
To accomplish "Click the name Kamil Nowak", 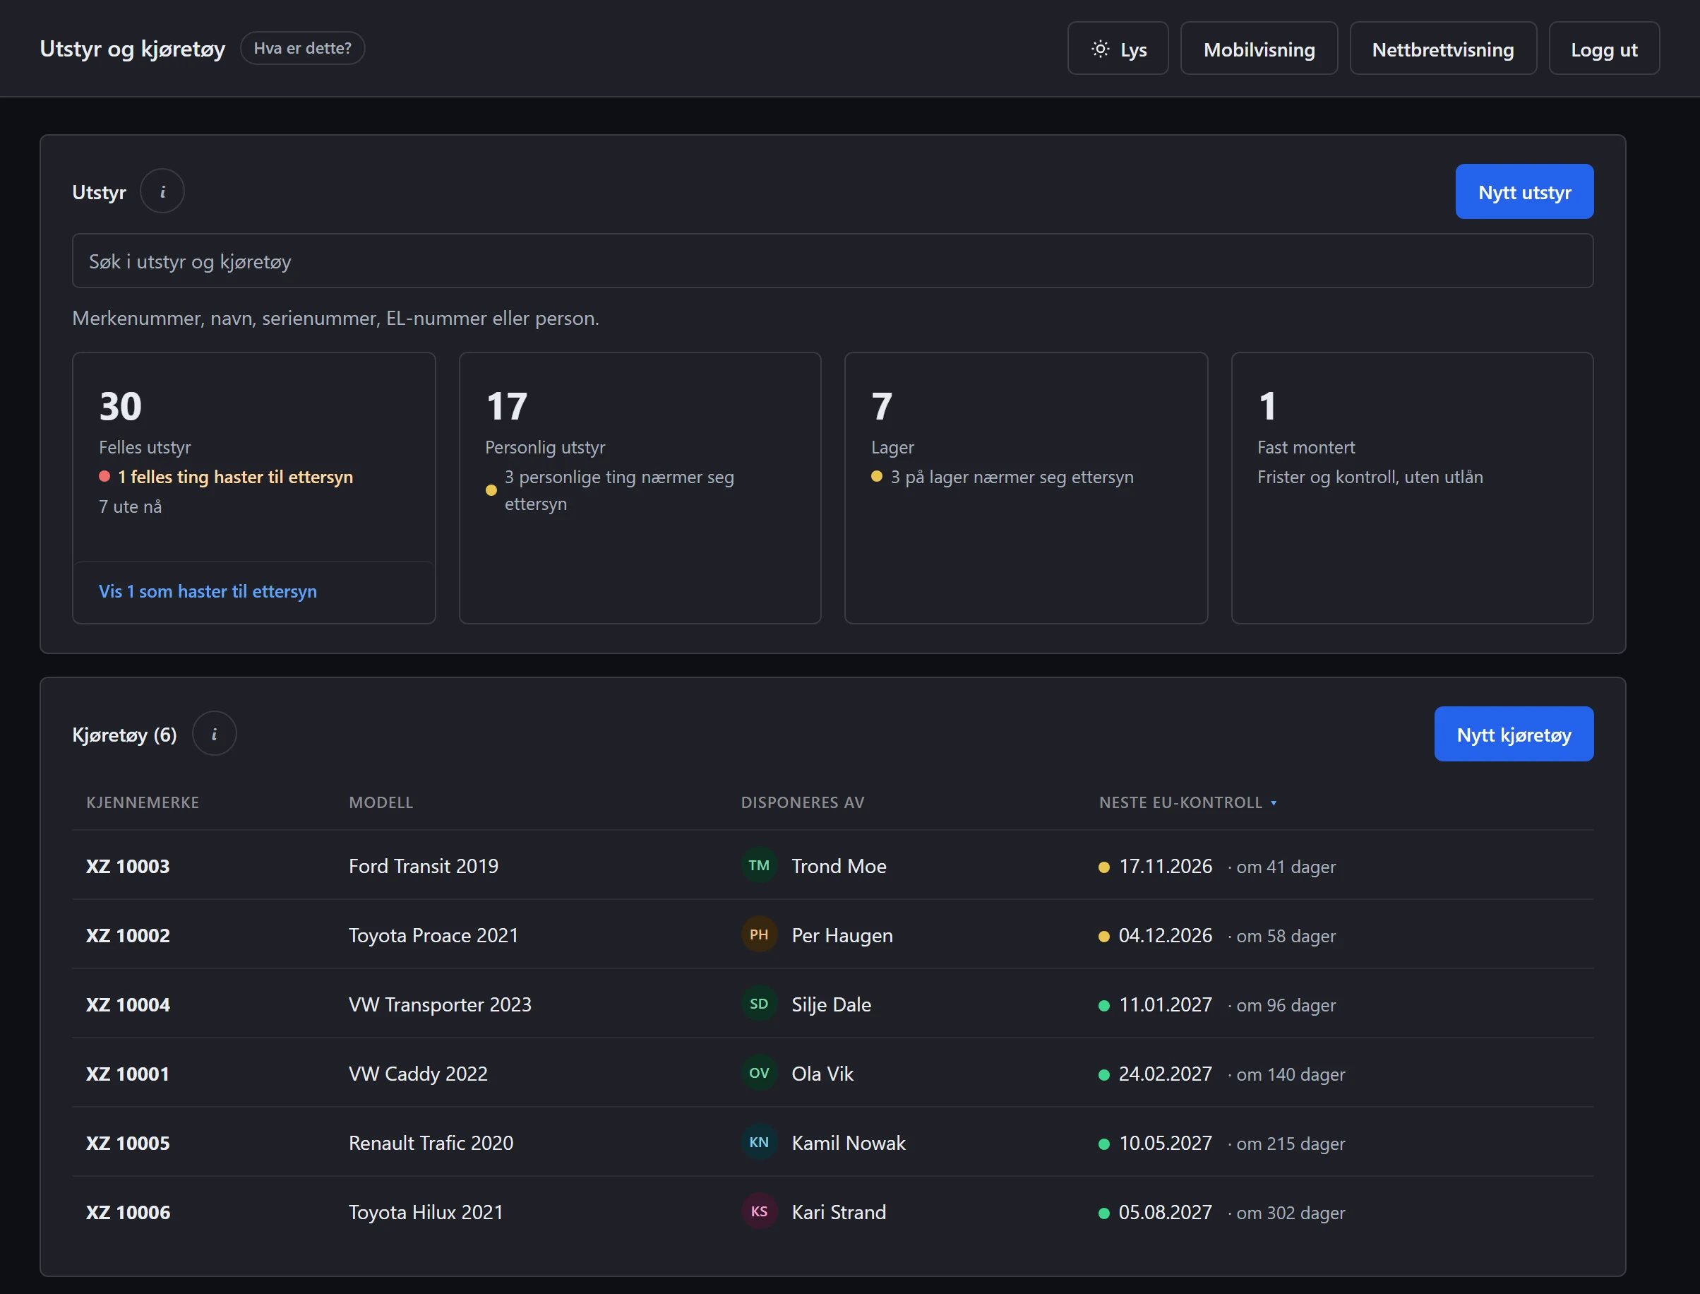I will [849, 1144].
